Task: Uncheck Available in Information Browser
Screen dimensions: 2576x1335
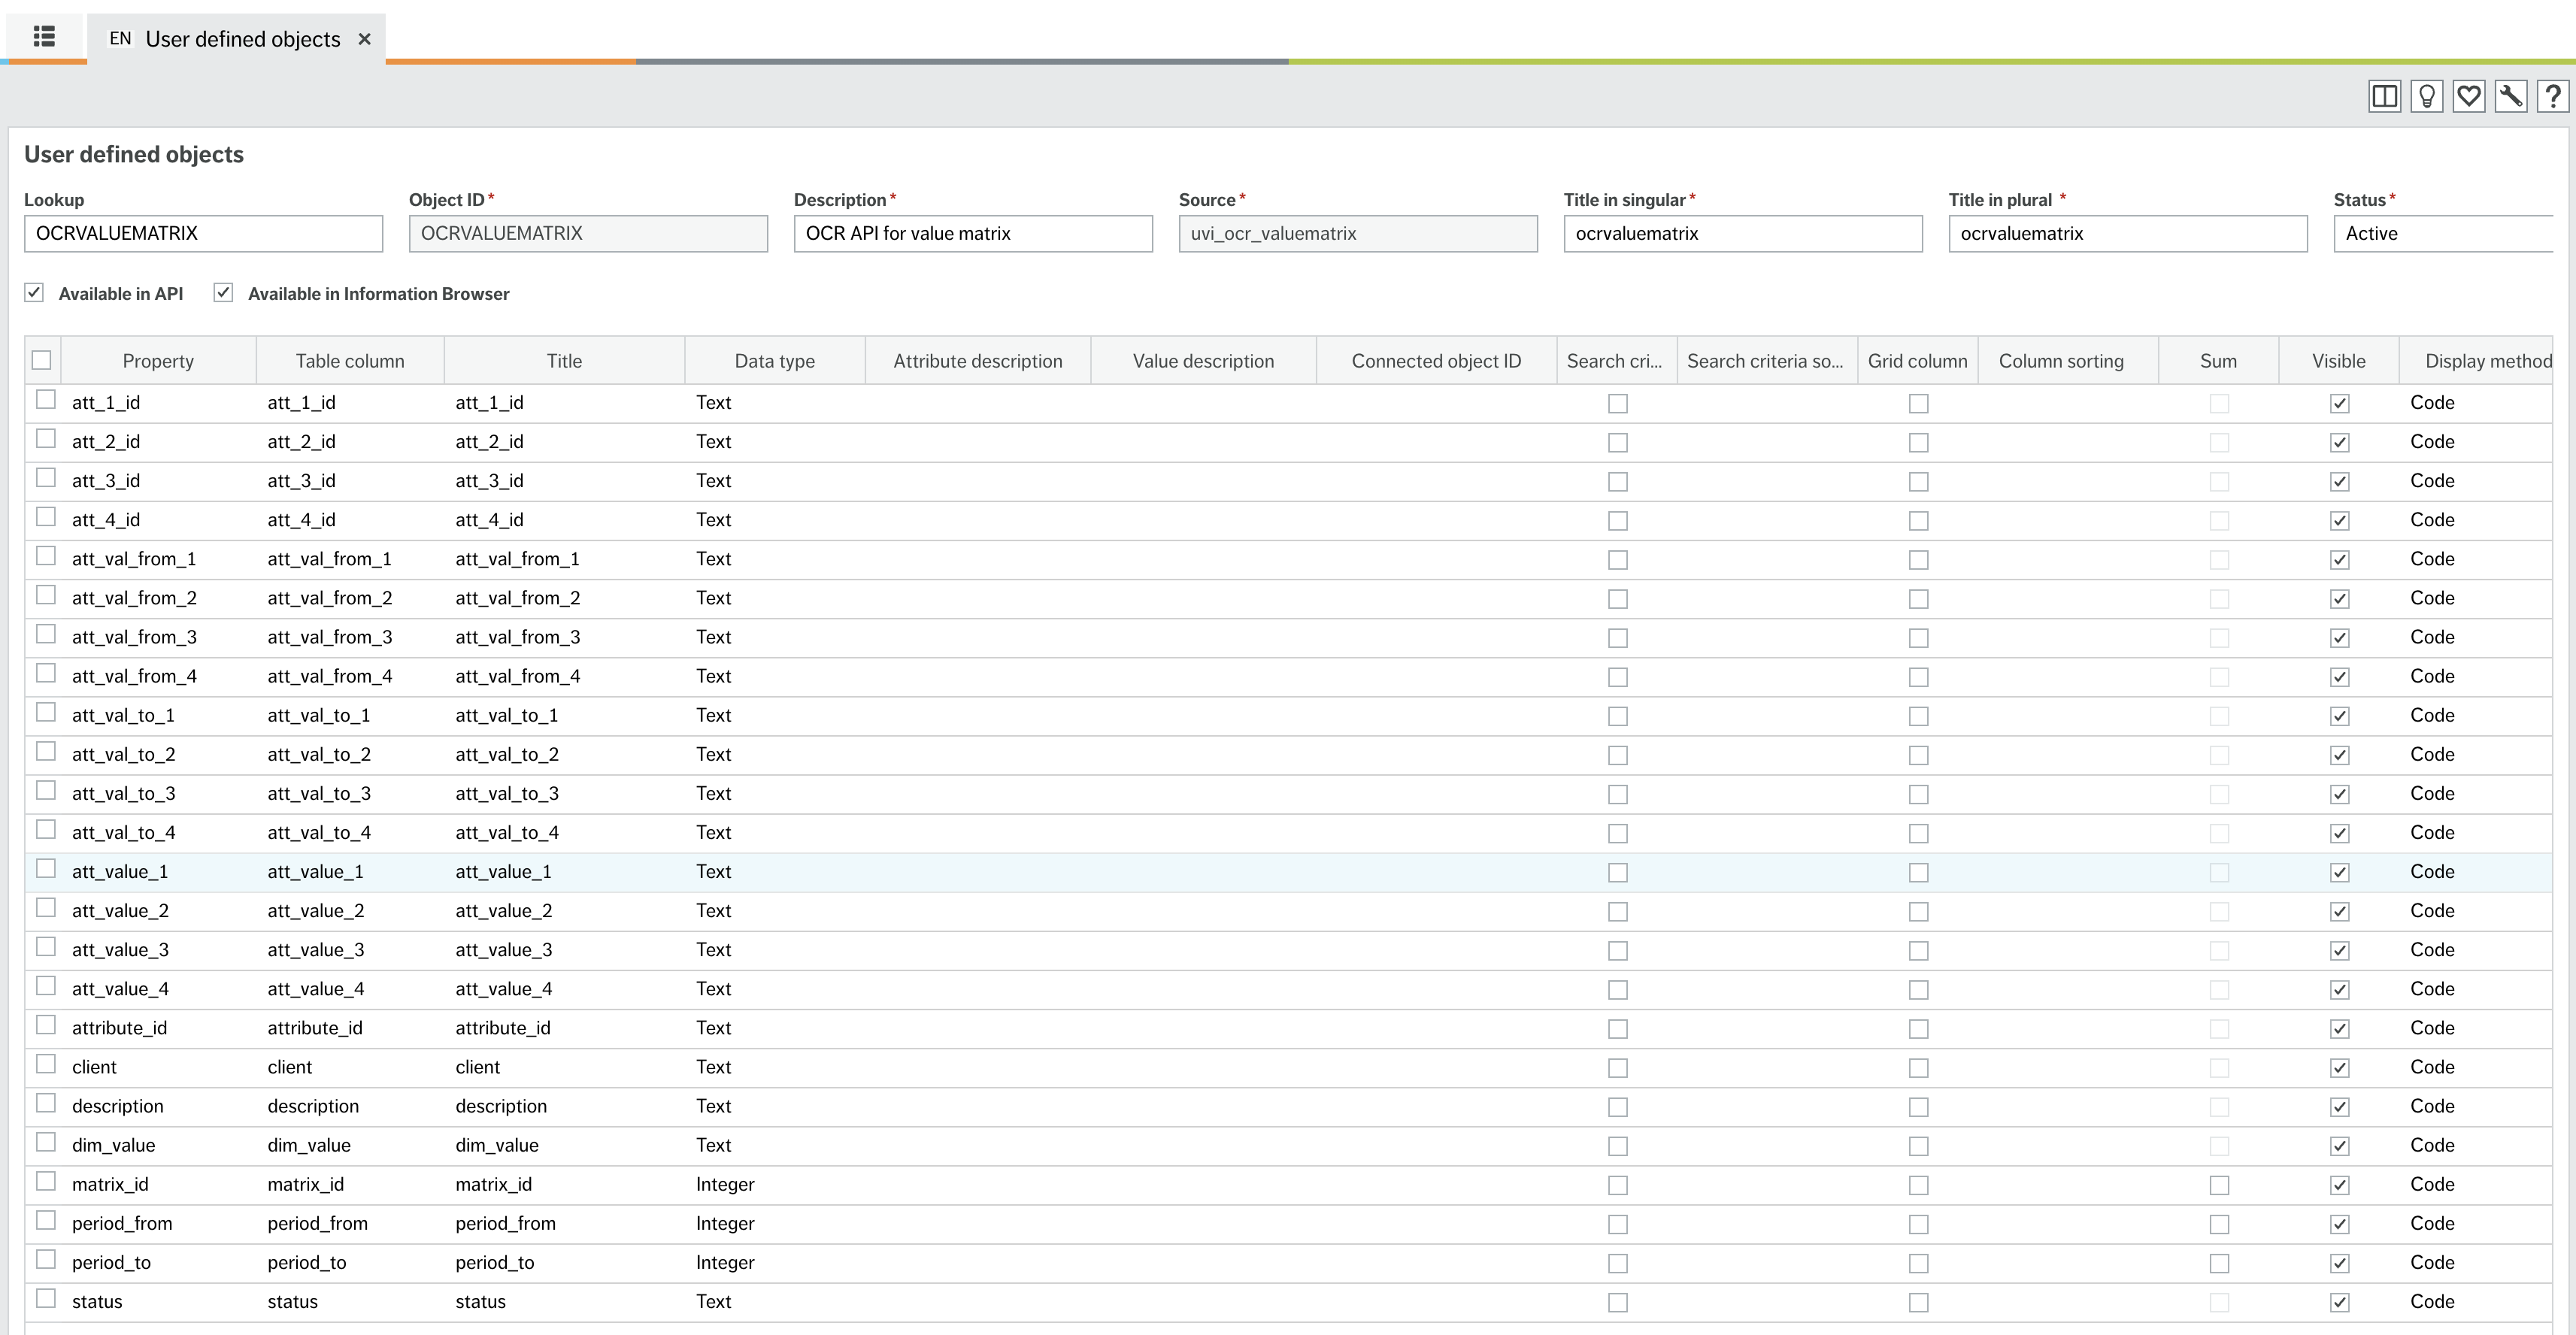Action: pos(224,292)
